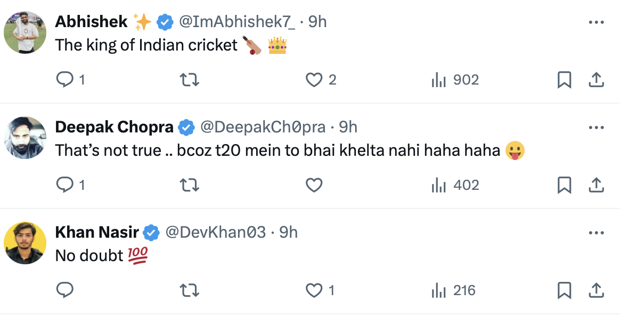
Task: Like Abhishek's tweet about Indian cricket
Action: (x=314, y=80)
